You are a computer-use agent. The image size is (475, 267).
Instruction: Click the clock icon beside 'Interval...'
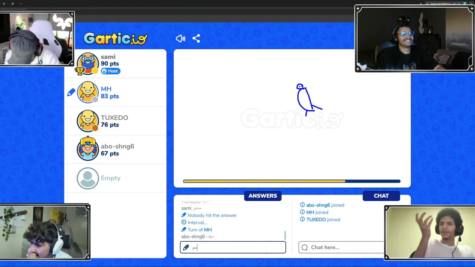[x=184, y=222]
